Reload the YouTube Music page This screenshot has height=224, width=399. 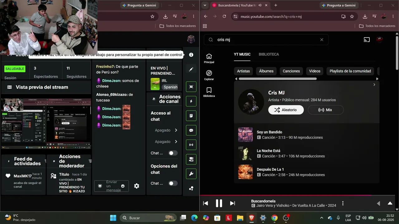(x=224, y=16)
